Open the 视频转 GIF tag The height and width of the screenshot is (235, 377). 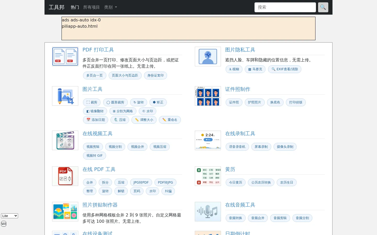[95, 156]
